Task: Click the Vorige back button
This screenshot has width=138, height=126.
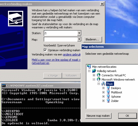Action: point(53,76)
